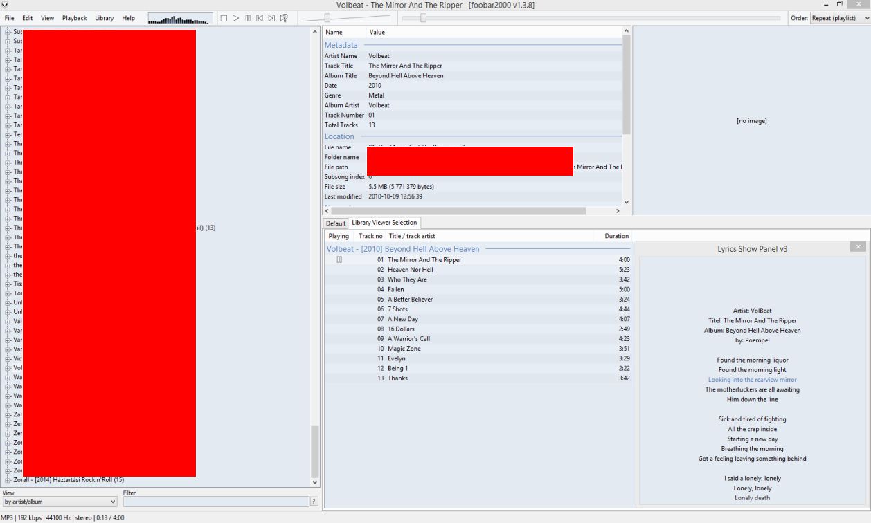Click the Album Title value Beyond Hell Above Heaven

[406, 75]
